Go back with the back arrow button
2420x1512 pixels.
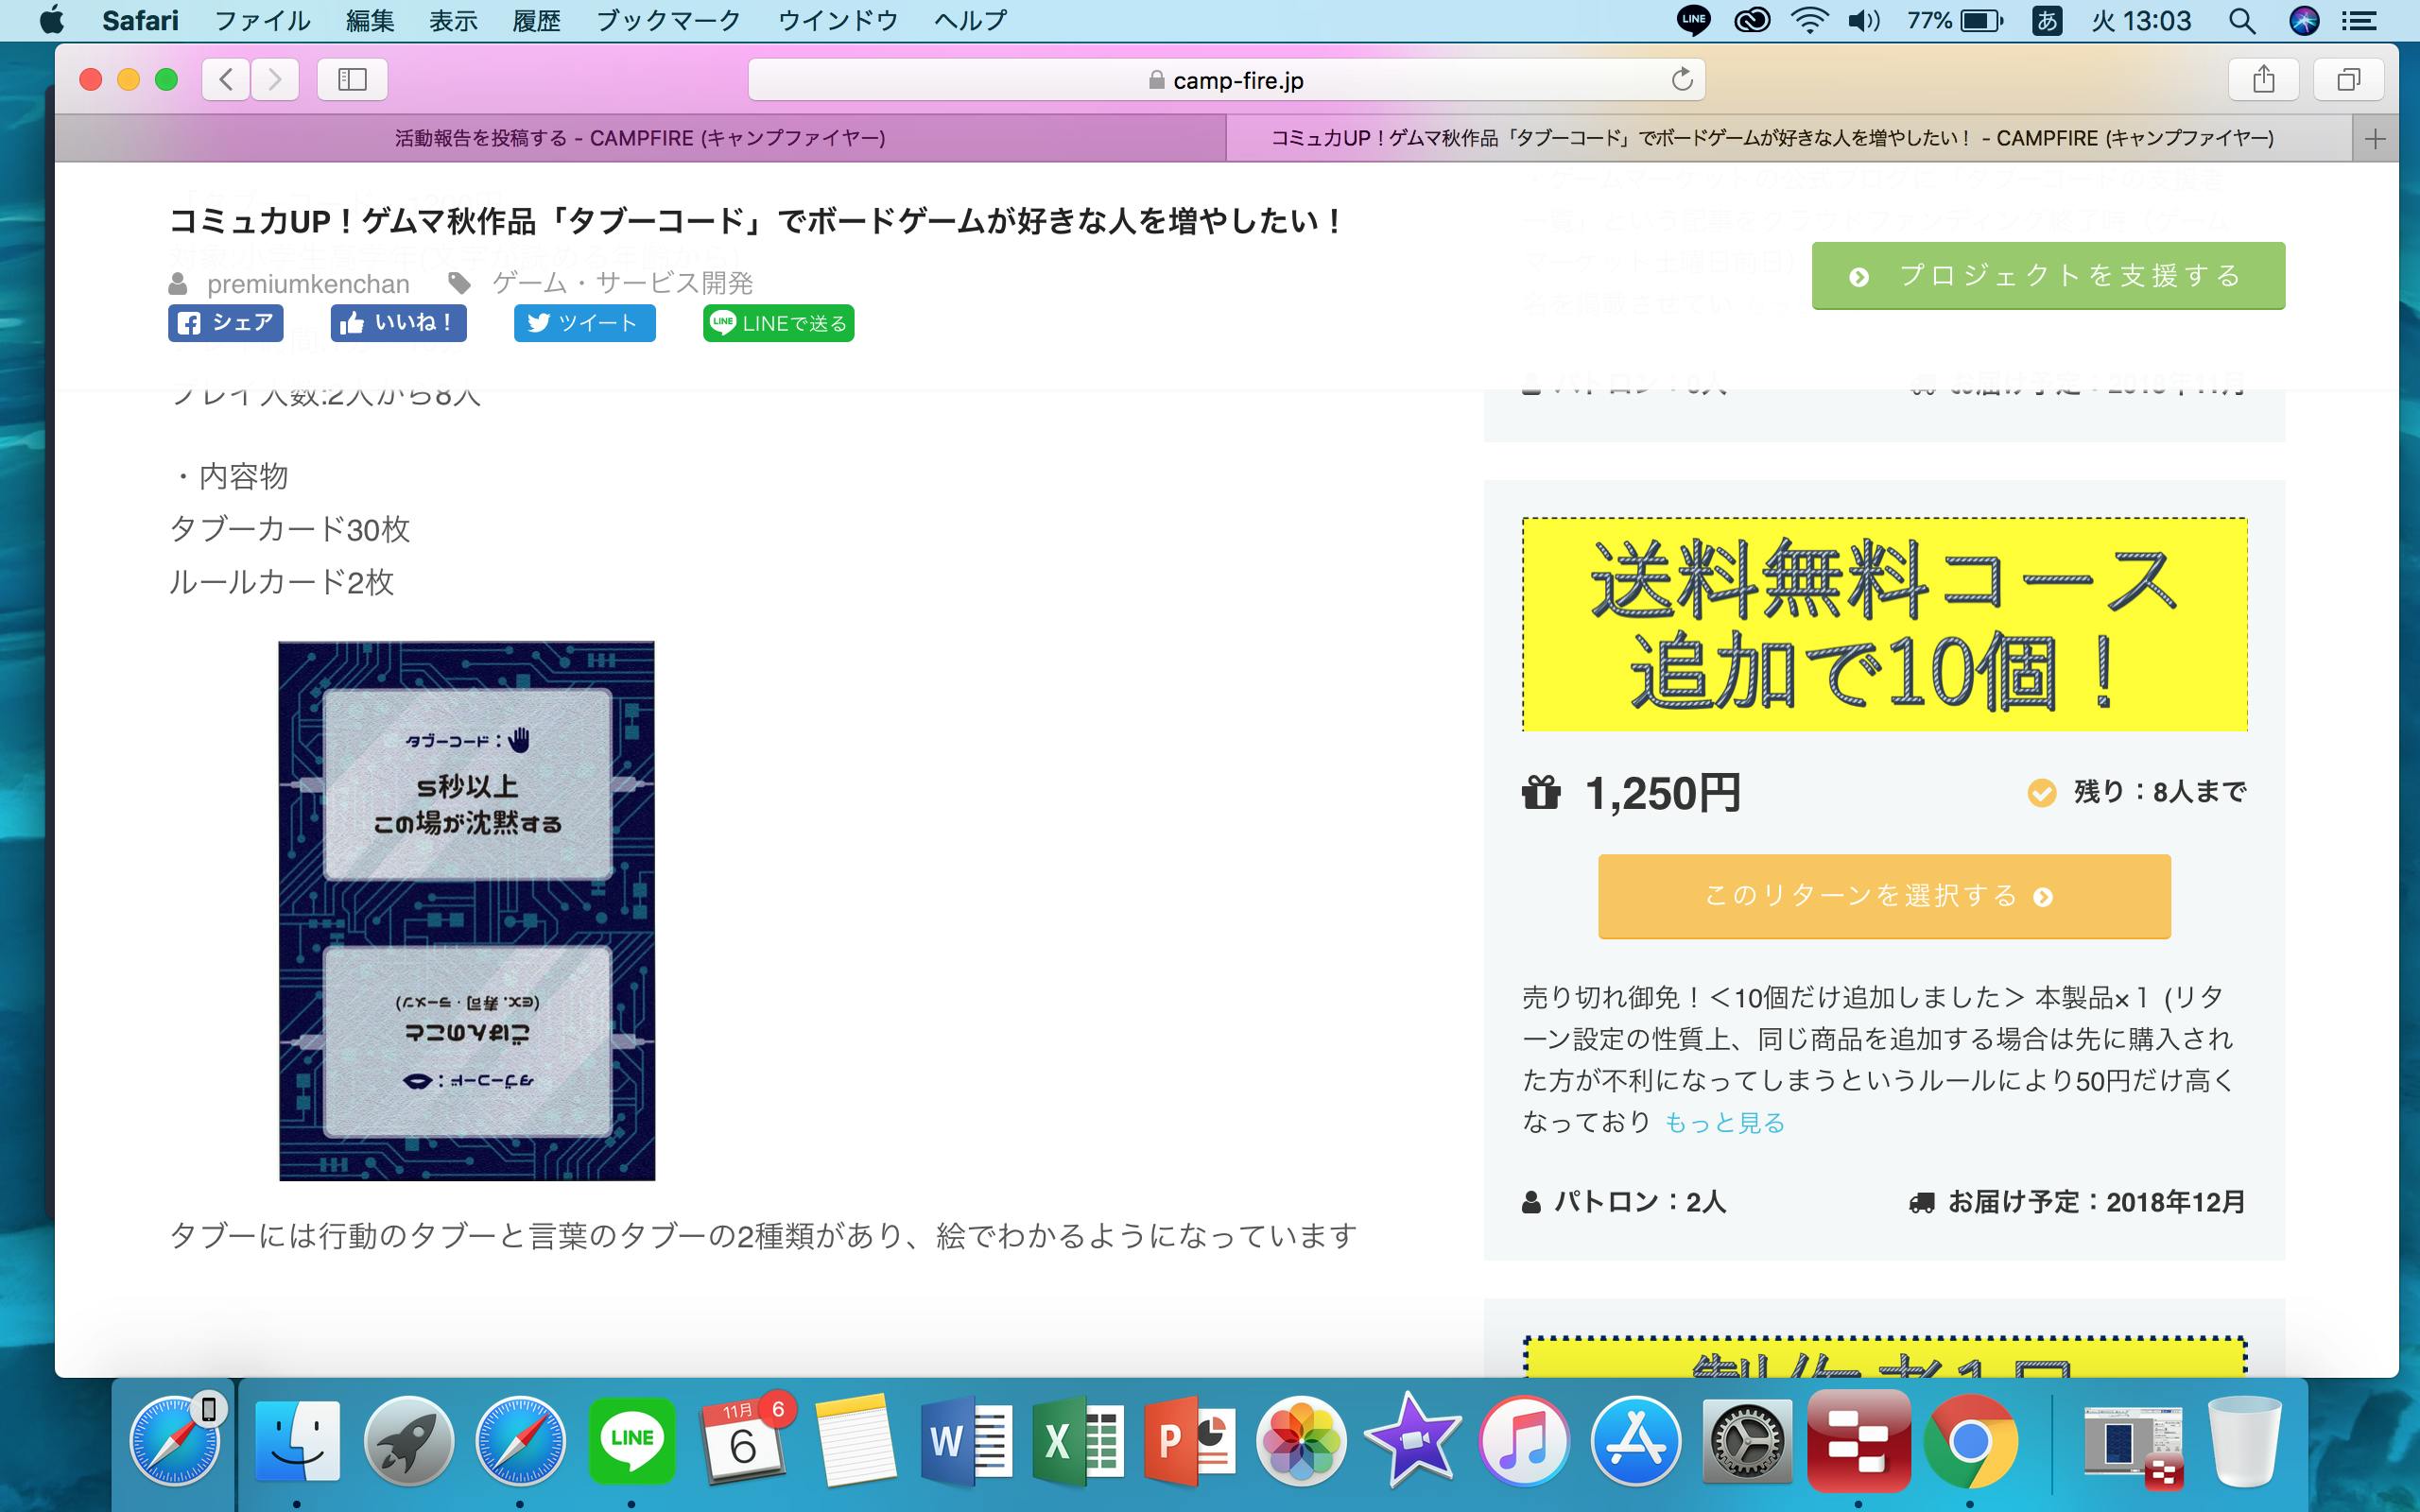226,80
